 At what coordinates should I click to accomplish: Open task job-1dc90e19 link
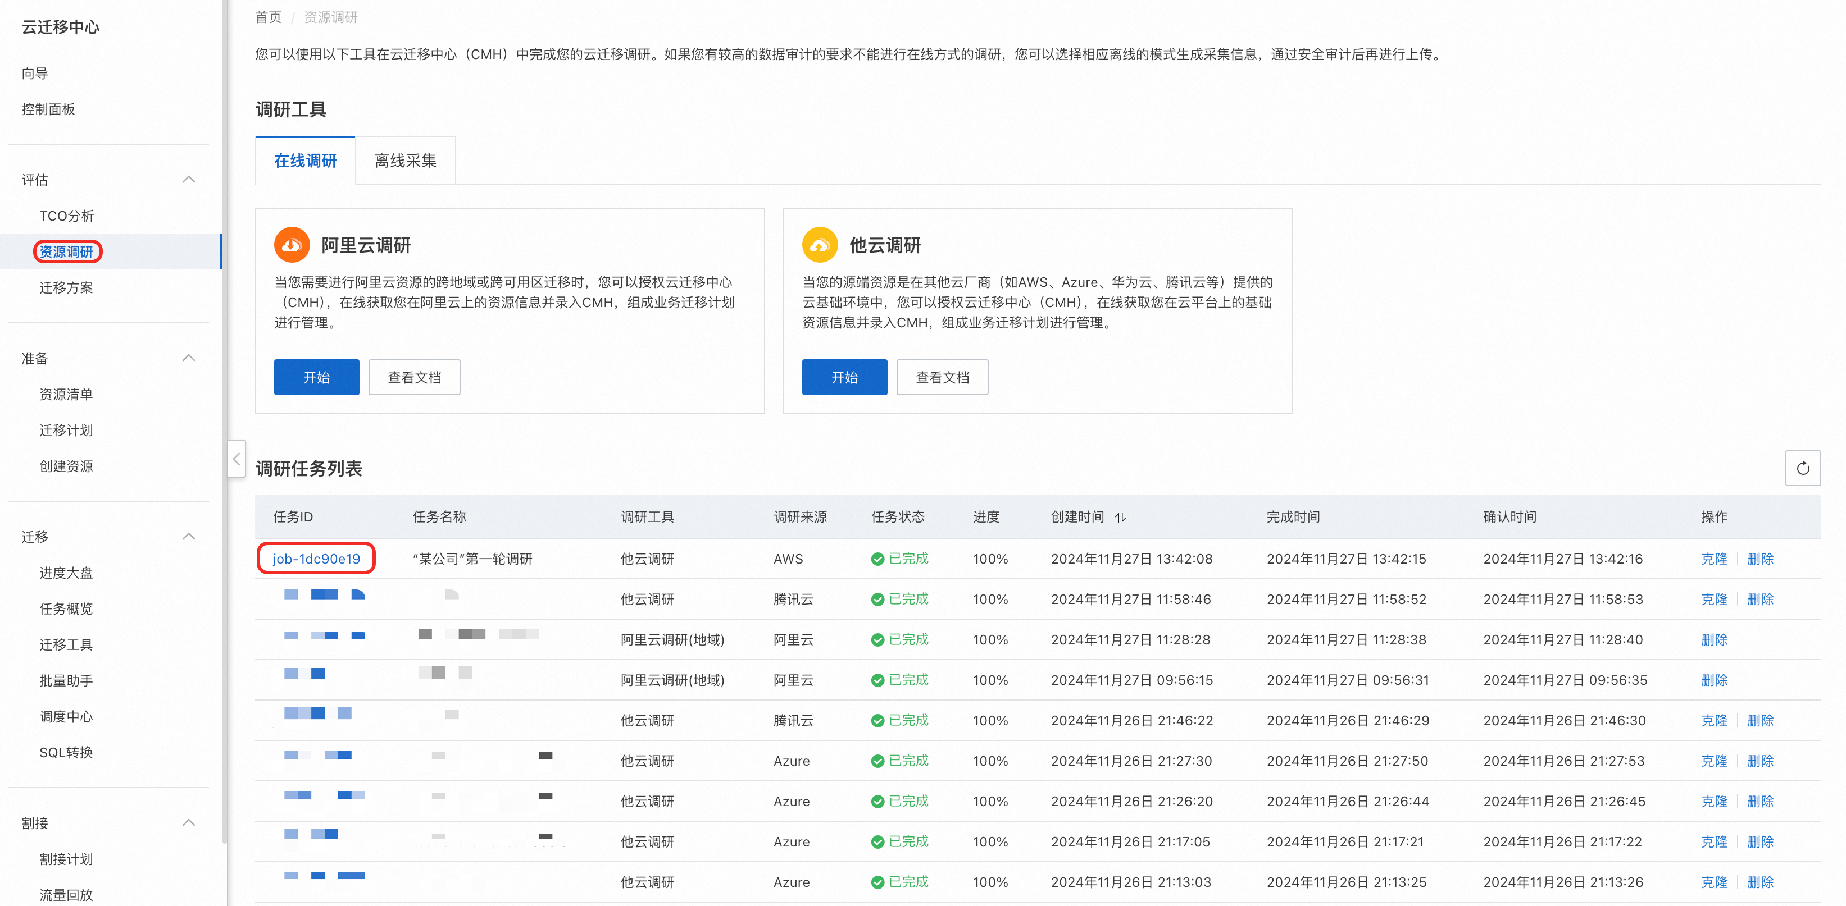316,559
